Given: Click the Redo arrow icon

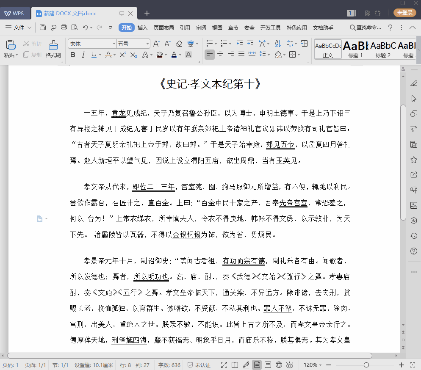Looking at the screenshot, I should point(100,28).
